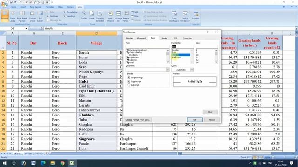Show hidden system tray icons chevron
Screen dimensions: 298x167
click(250, 163)
